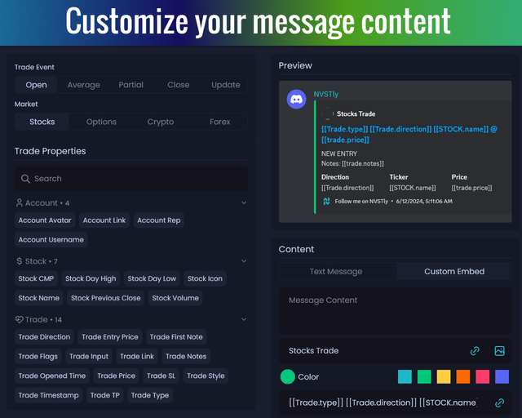522x418 pixels.
Task: Choose the Forex market option
Action: tap(220, 122)
